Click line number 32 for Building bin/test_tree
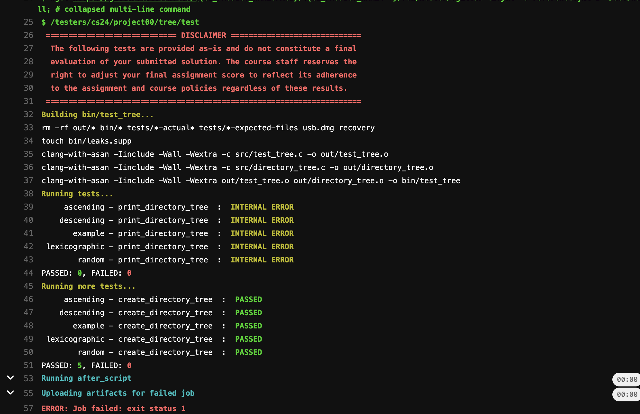The width and height of the screenshot is (640, 414). (x=28, y=115)
